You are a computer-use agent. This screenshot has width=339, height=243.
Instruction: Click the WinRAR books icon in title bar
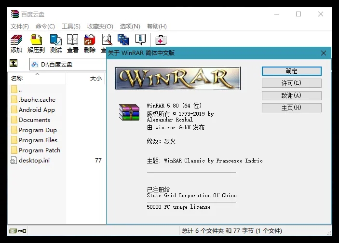coord(15,14)
